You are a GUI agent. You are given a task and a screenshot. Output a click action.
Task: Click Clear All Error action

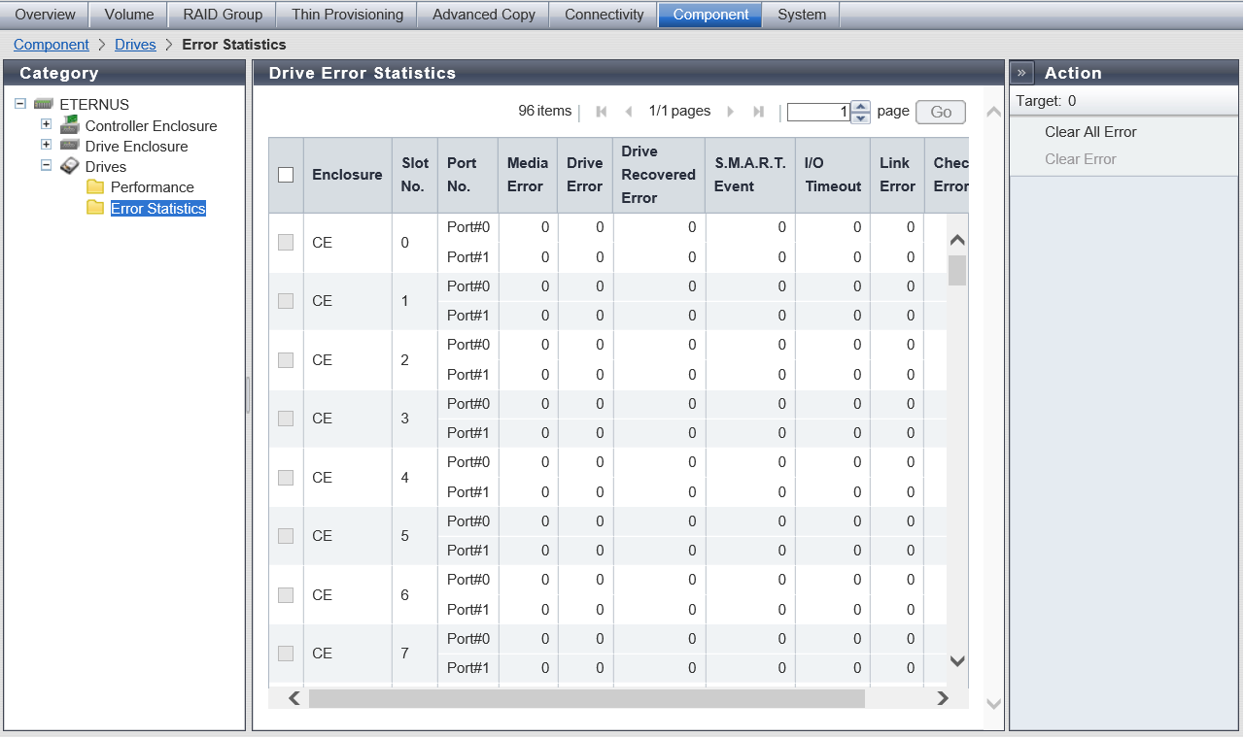click(1090, 132)
